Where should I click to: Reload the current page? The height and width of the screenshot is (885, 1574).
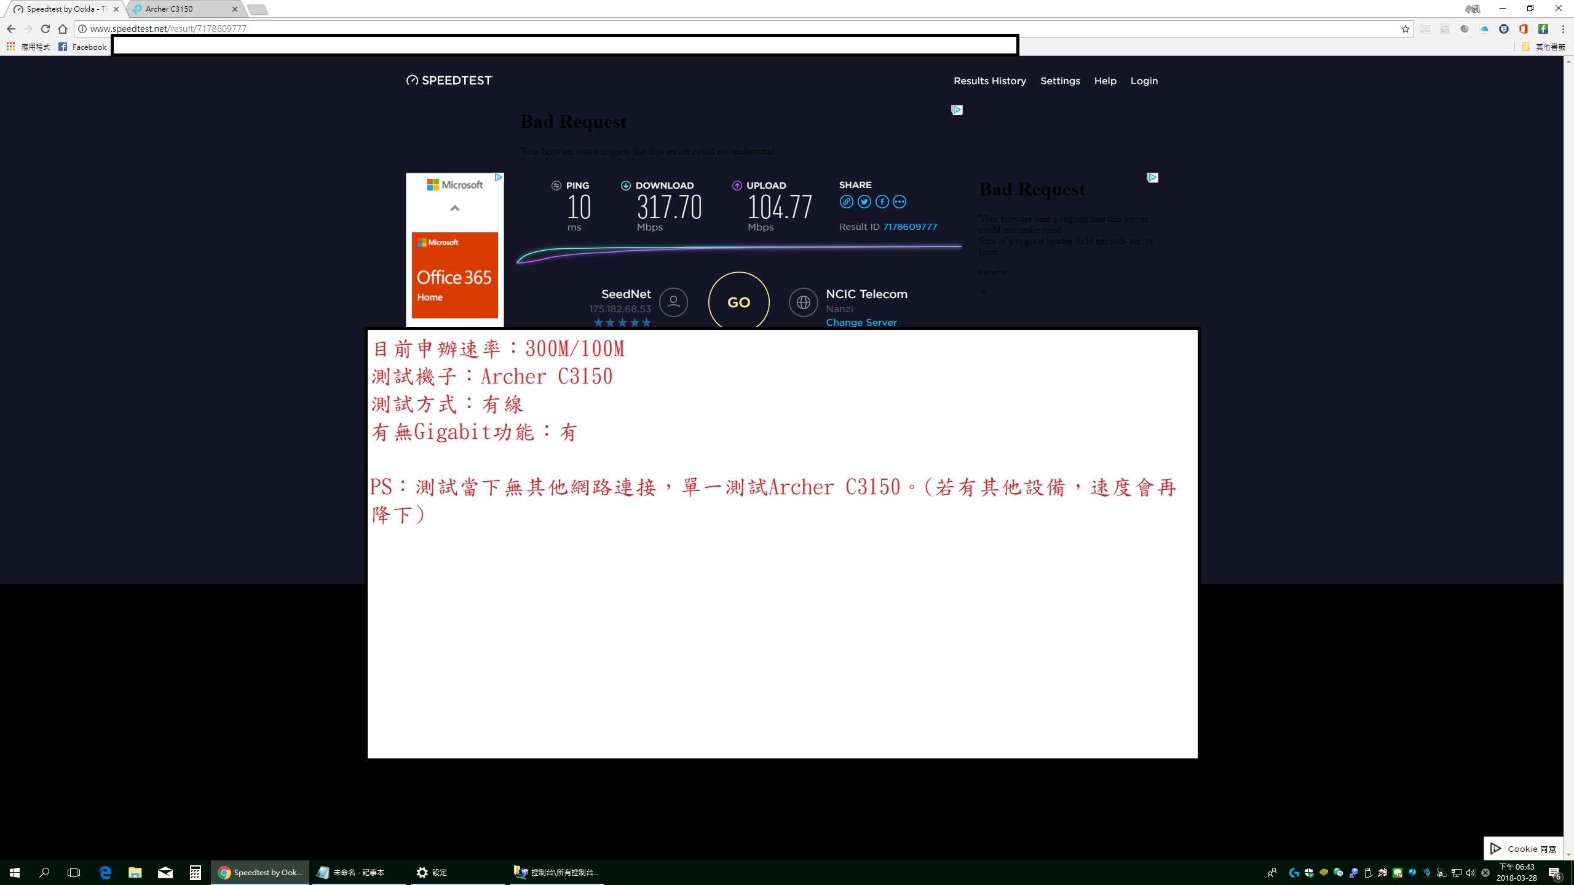click(45, 29)
